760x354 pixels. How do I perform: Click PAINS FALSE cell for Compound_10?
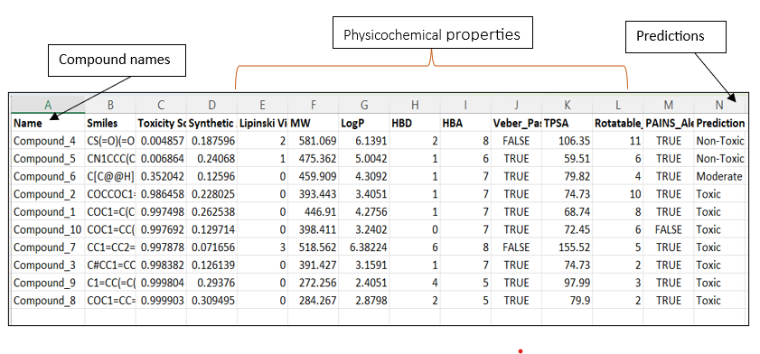669,229
